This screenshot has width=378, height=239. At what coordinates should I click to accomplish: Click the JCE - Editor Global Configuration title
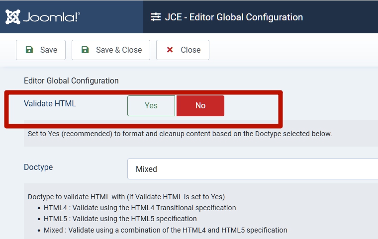tap(234, 17)
